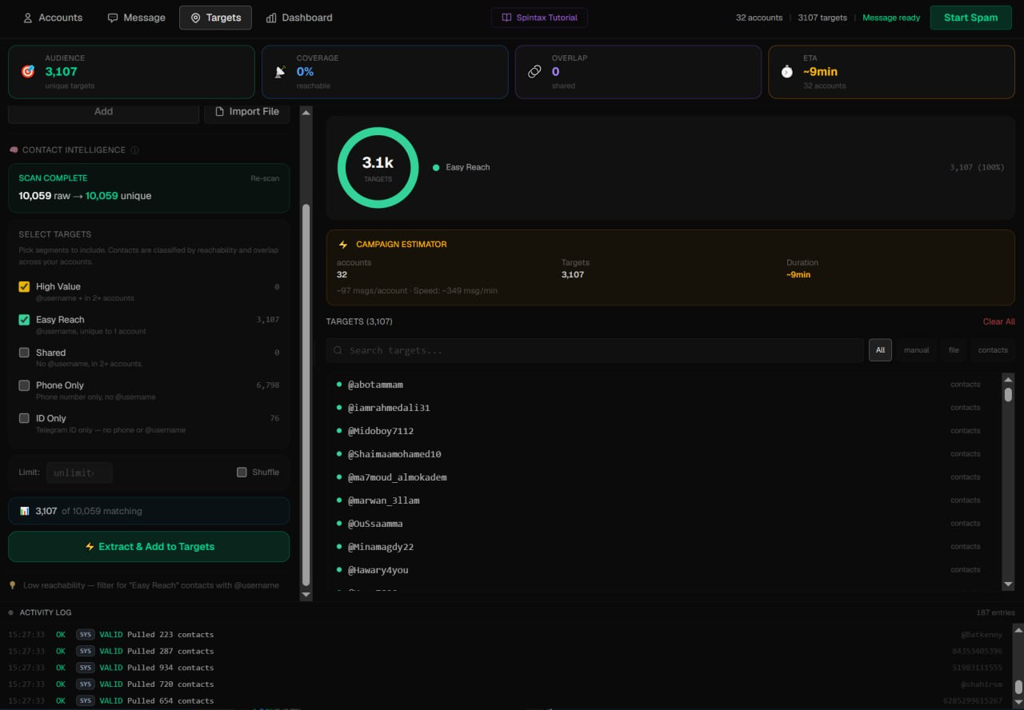Click the coverage satellite dish icon
Screen dimensions: 1024x710
tap(280, 72)
